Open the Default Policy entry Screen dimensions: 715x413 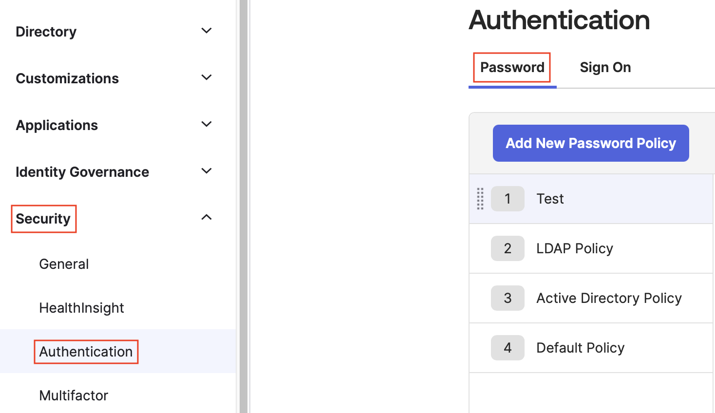point(580,348)
